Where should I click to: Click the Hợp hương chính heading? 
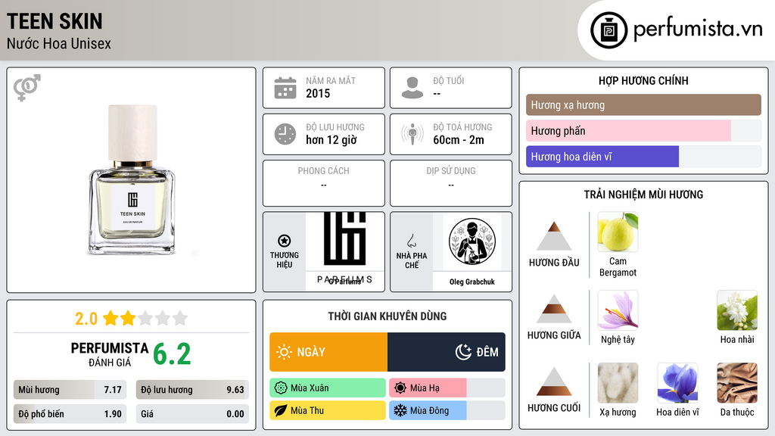643,80
